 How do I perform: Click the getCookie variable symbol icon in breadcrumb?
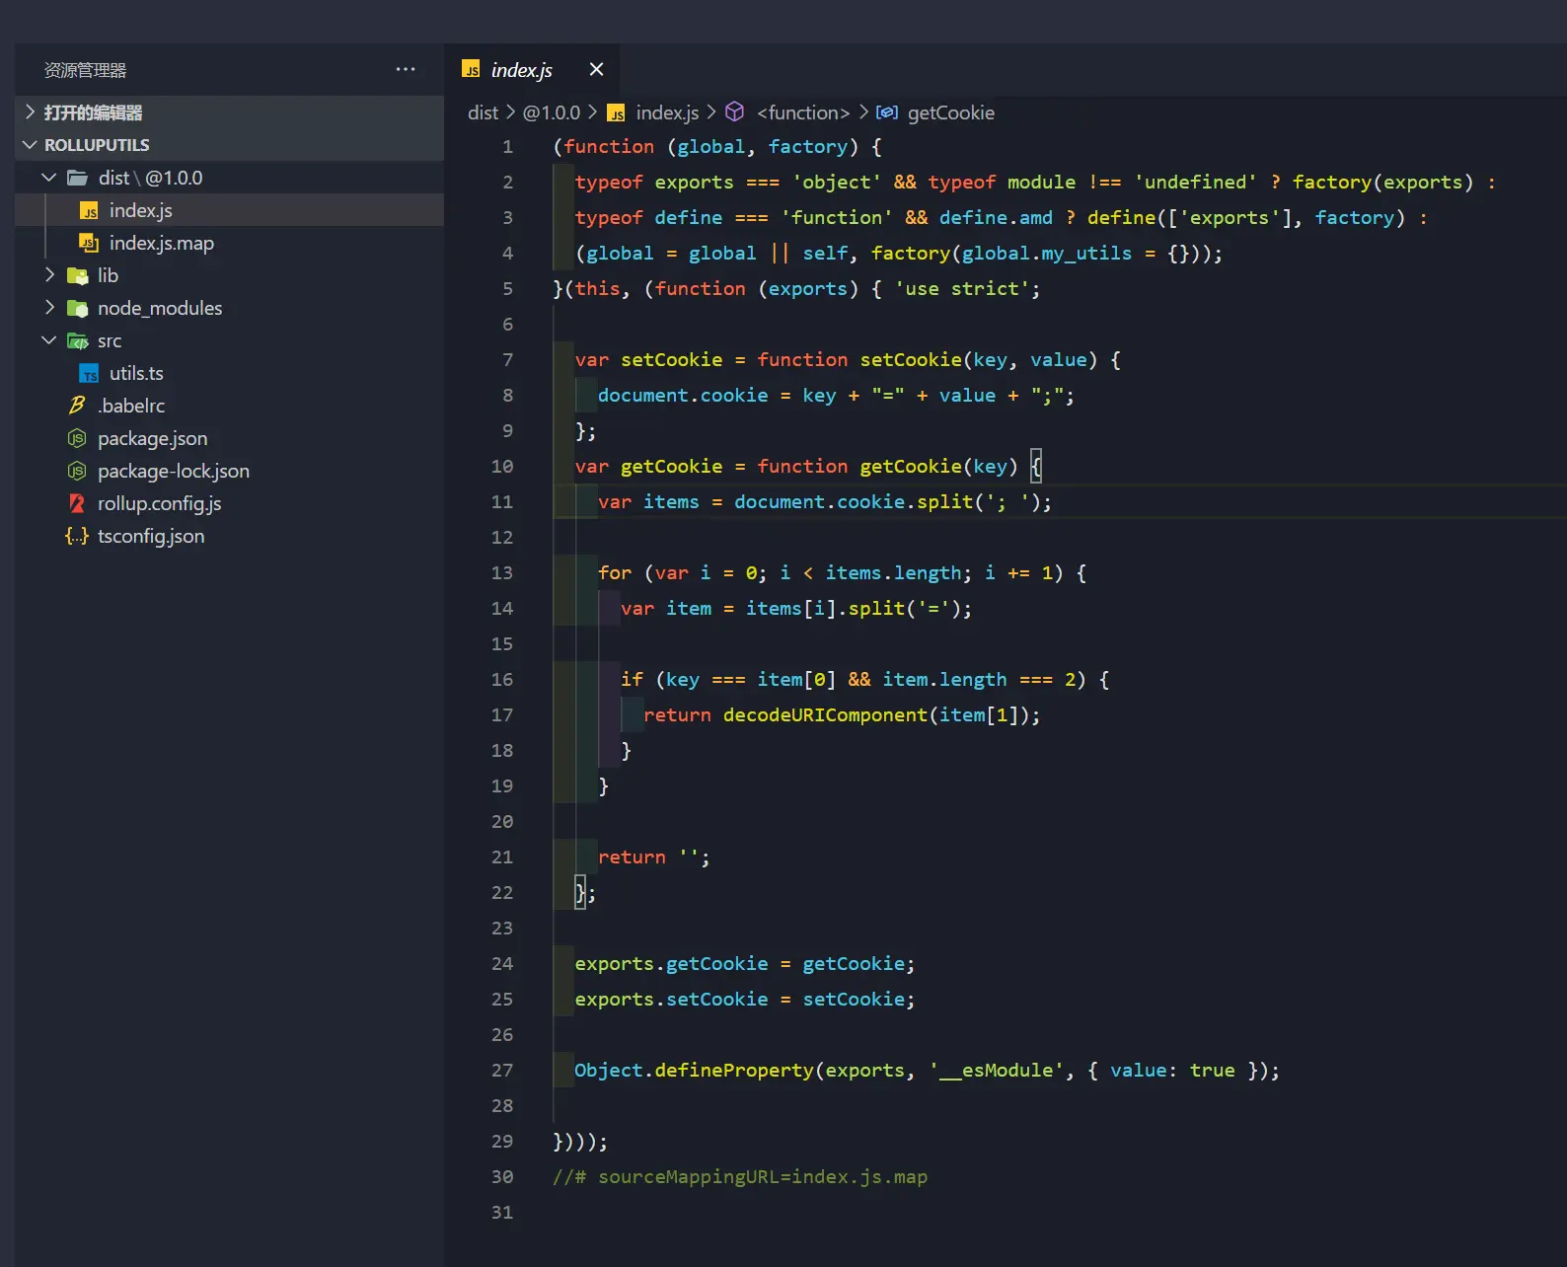(x=887, y=112)
